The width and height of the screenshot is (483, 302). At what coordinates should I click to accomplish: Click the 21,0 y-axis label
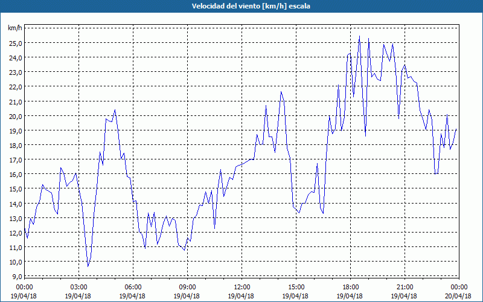tap(16, 101)
